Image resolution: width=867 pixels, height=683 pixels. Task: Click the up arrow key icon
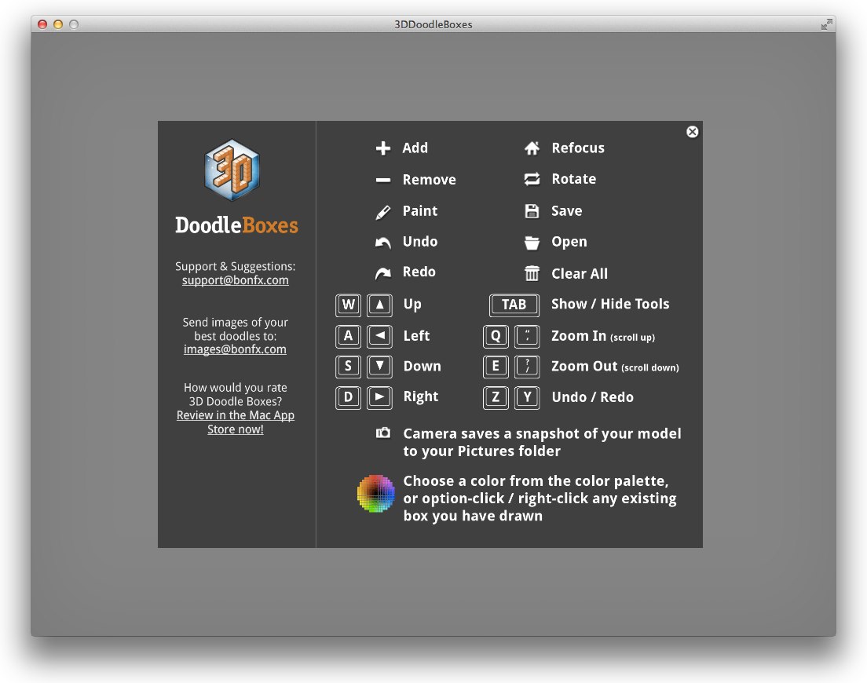coord(380,305)
